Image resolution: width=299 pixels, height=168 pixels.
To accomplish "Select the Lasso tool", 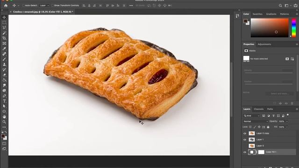I will 4,28.
